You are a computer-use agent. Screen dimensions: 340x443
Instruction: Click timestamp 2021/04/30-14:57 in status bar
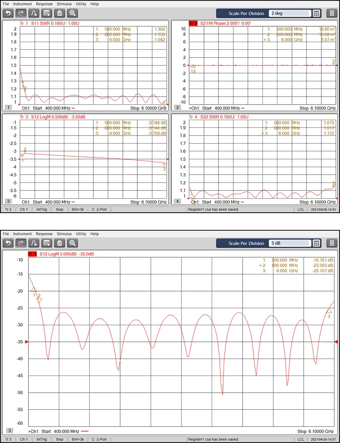click(323, 439)
